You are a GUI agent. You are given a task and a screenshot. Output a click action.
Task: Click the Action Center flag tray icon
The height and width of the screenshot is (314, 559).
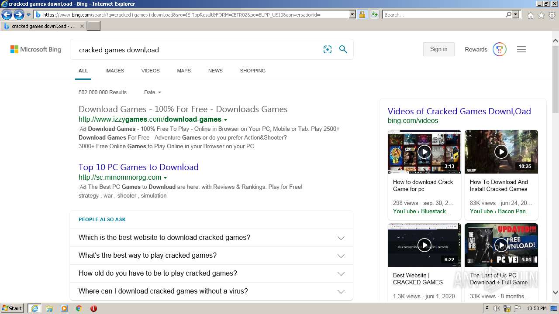pyautogui.click(x=518, y=308)
